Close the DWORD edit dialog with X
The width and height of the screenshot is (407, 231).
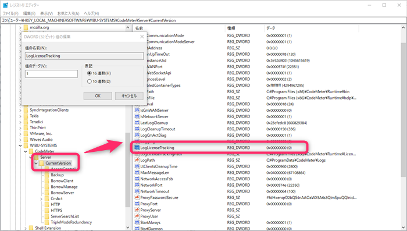(x=142, y=37)
